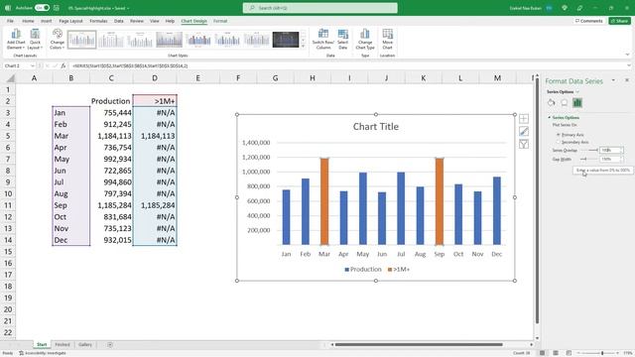Open the File tab
The image size is (635, 357).
tap(10, 21)
